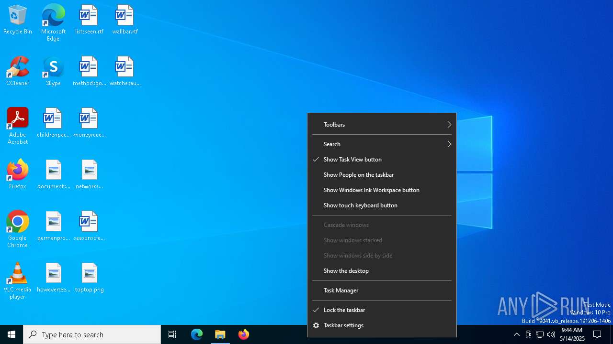Expand the Search submenu

pyautogui.click(x=382, y=144)
